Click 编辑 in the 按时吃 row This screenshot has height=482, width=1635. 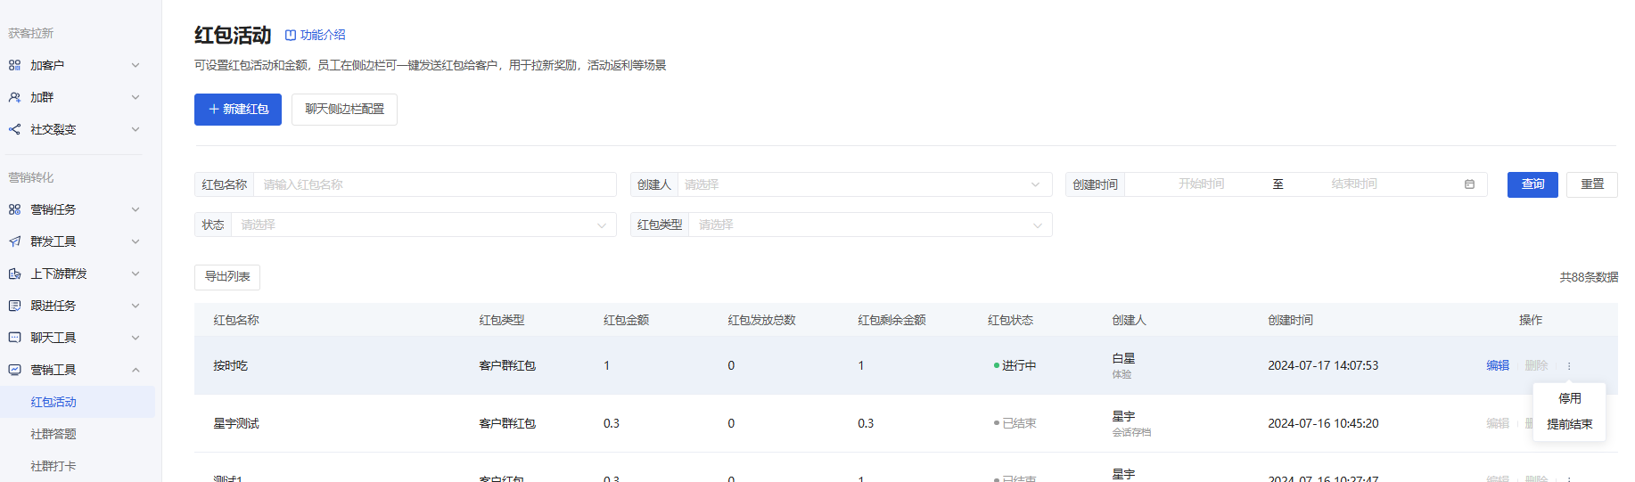pos(1498,365)
